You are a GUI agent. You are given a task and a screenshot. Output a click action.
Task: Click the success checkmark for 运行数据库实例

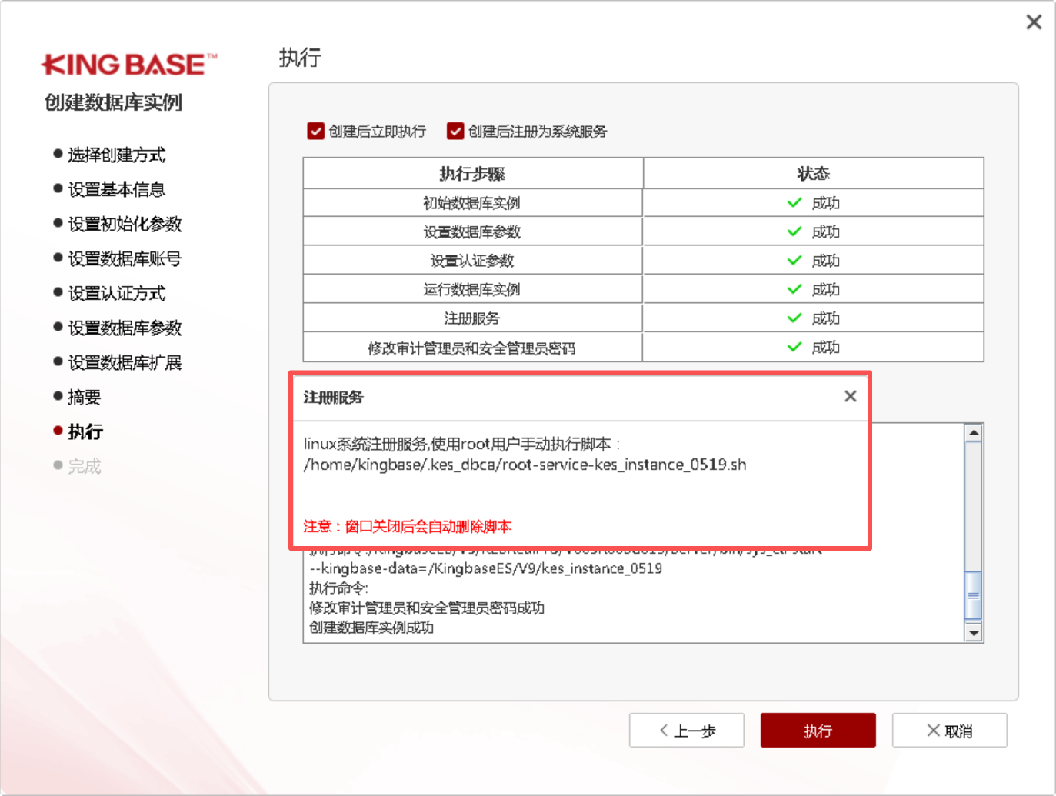pos(794,289)
